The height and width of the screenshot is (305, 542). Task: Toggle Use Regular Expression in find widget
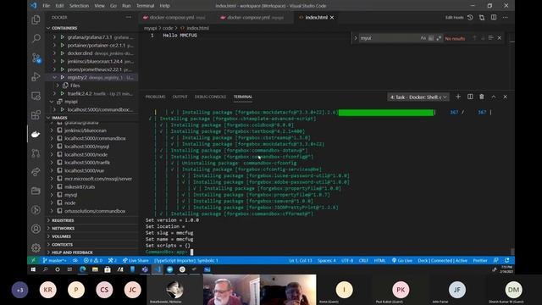coord(439,38)
